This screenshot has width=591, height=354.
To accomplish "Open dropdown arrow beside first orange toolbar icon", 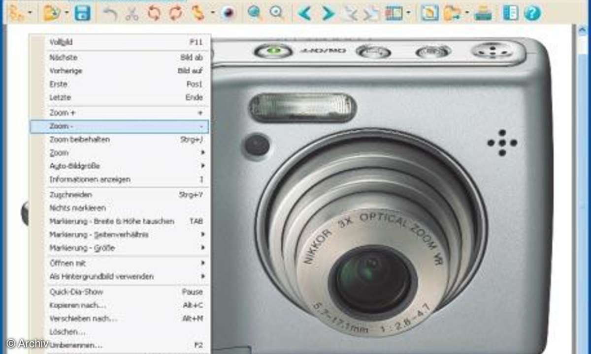I will [30, 13].
